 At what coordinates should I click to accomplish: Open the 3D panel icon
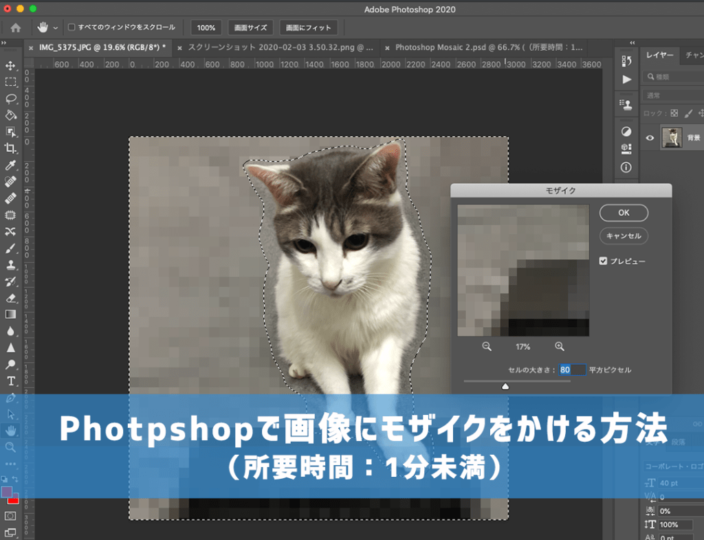tap(626, 148)
